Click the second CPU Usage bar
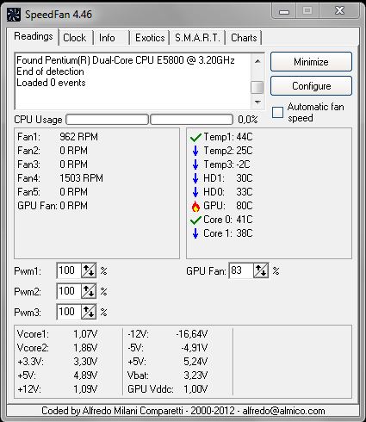The width and height of the screenshot is (366, 422). point(191,120)
